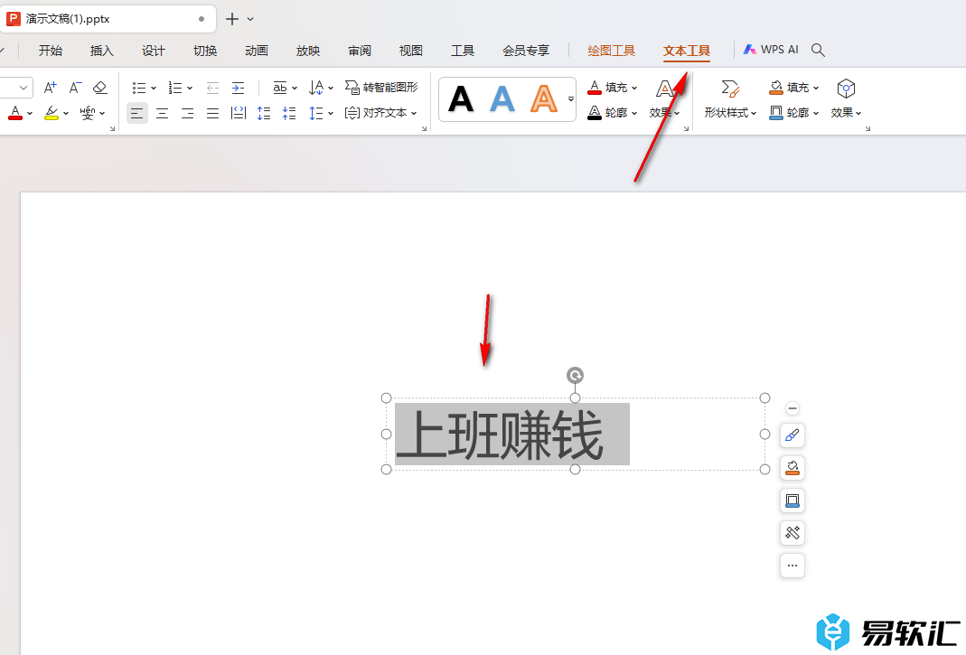Viewport: 966px width, 655px height.
Task: Click the search magnifier icon
Action: pos(818,50)
